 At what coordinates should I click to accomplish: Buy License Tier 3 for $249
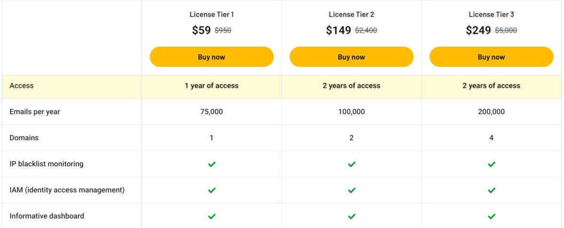492,57
